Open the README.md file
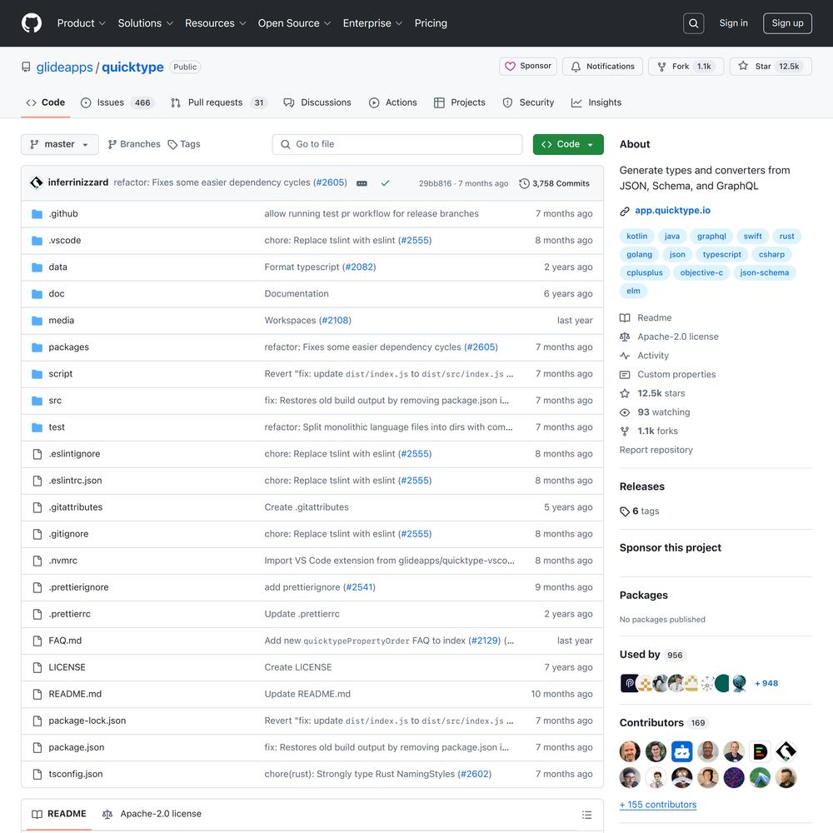Screen dimensions: 833x833 click(x=75, y=694)
